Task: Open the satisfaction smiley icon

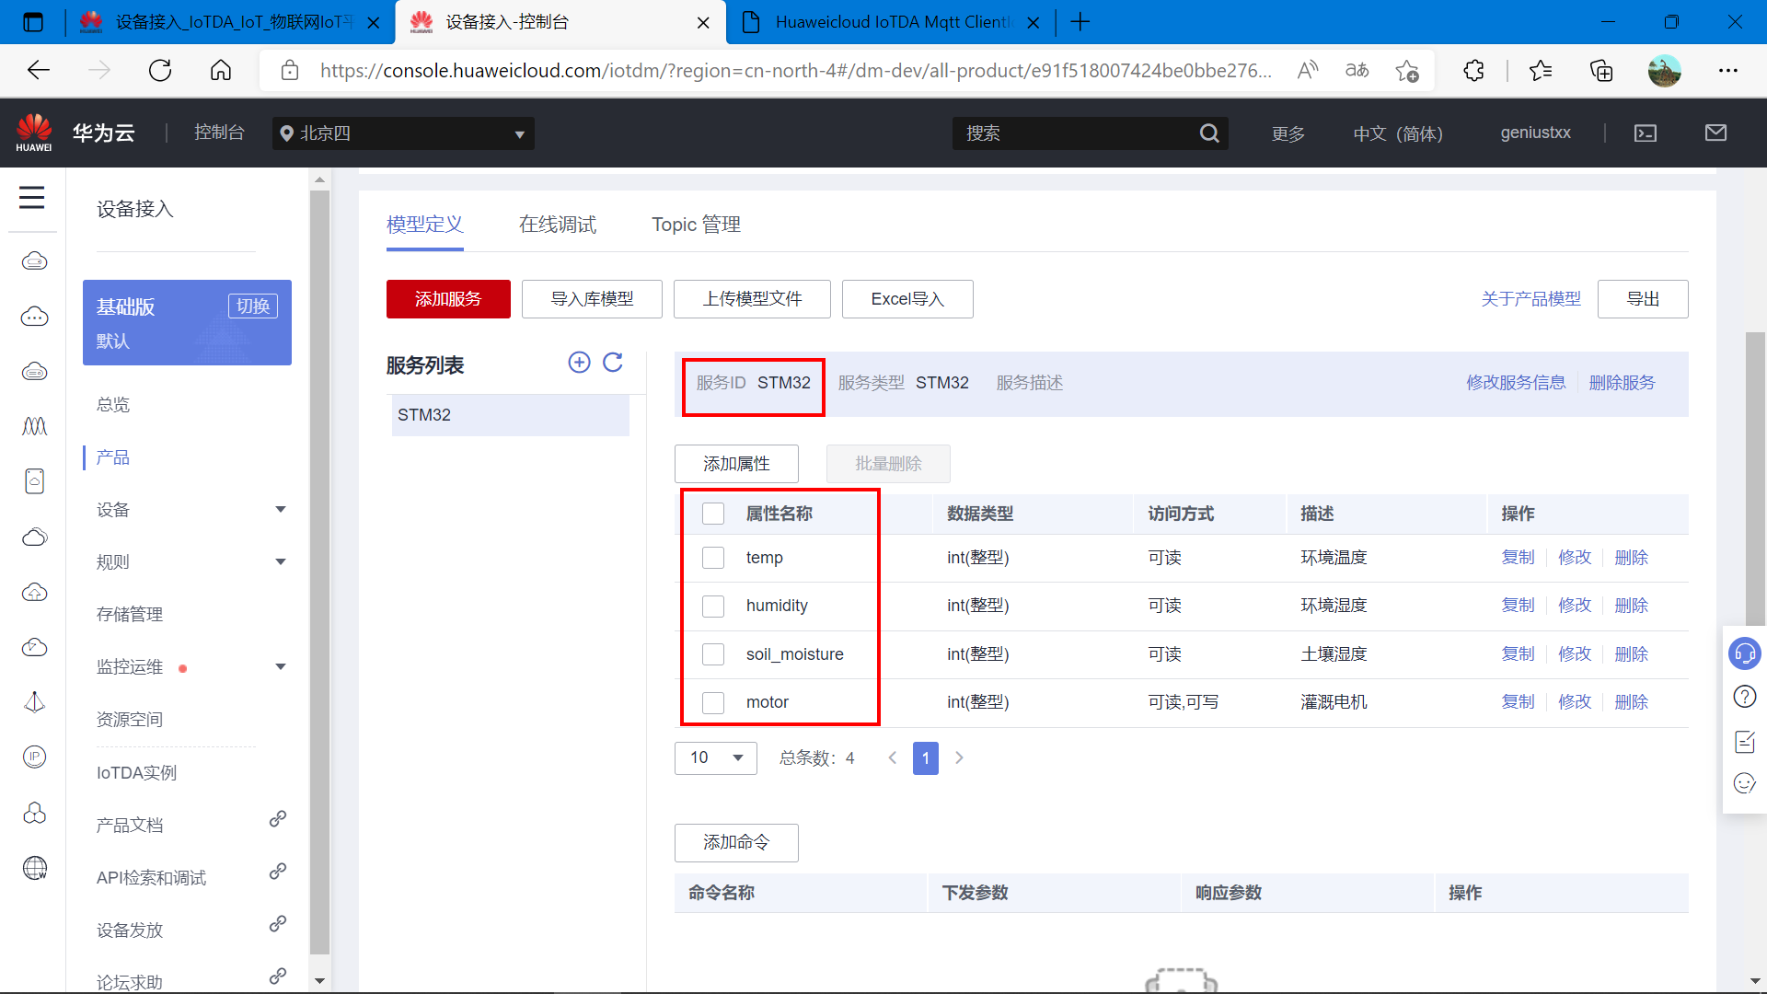Action: point(1745,783)
